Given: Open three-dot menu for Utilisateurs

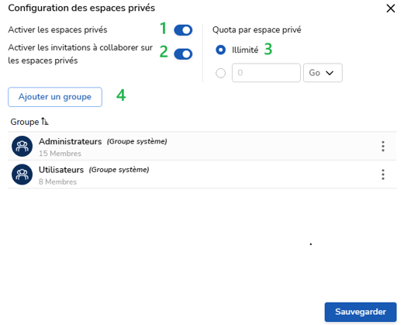Looking at the screenshot, I should (383, 175).
